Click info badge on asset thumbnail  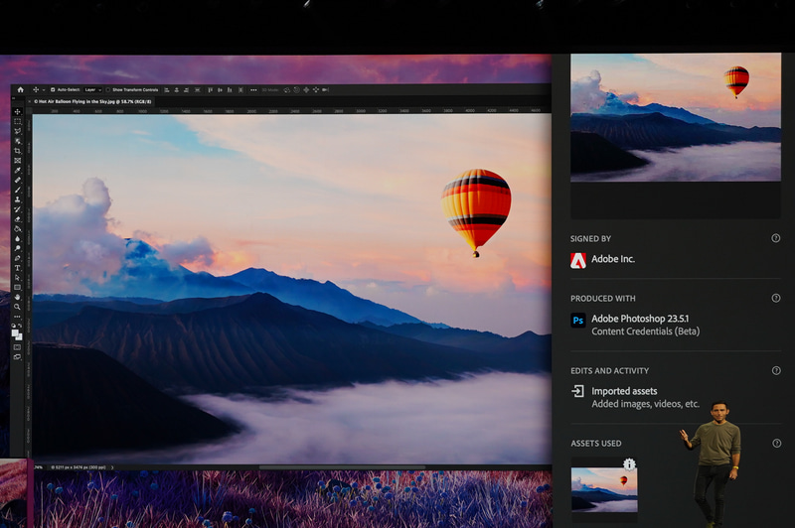click(629, 463)
